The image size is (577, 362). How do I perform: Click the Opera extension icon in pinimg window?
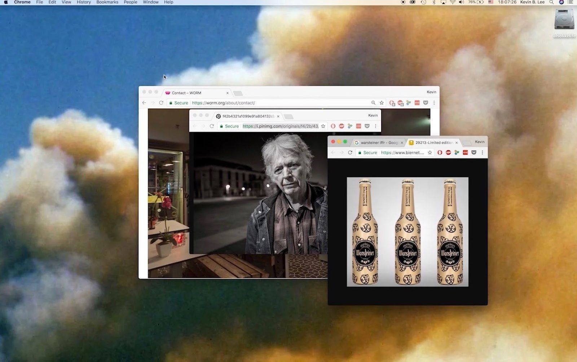click(x=333, y=126)
